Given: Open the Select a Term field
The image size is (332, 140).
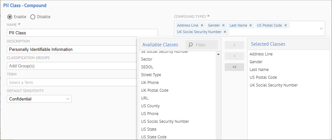Looking at the screenshot, I should [x=71, y=82].
